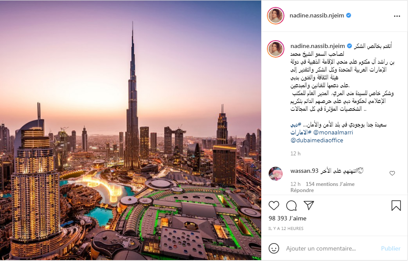View the 154 mentions J'aime list
408x261 pixels.
[x=330, y=184]
